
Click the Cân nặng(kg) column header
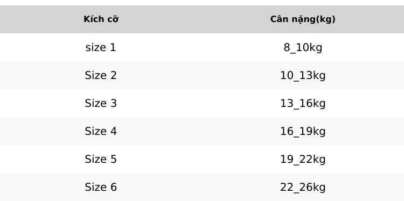pyautogui.click(x=303, y=19)
